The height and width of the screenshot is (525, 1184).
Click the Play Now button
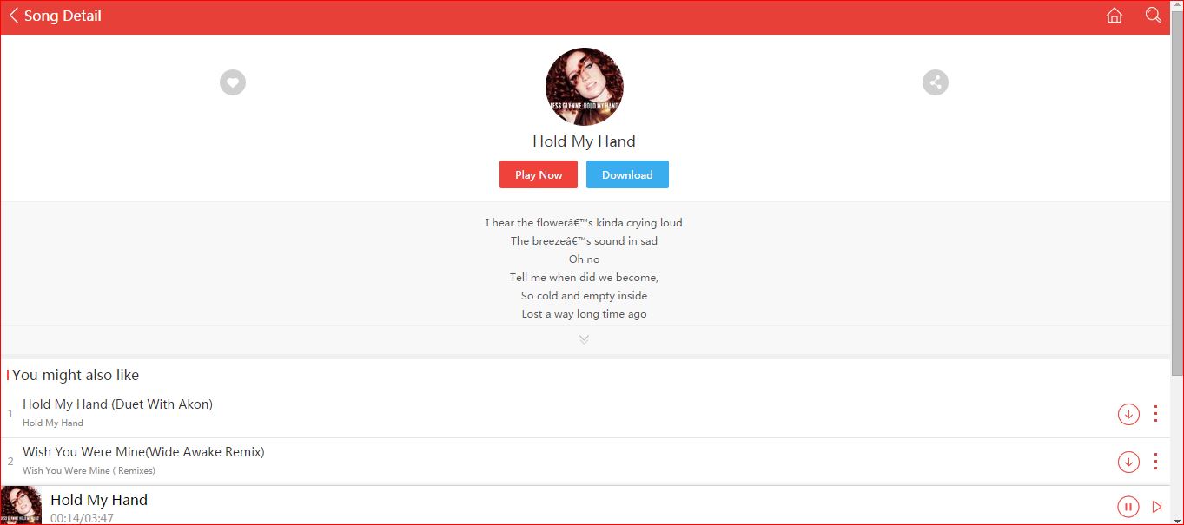(x=539, y=174)
